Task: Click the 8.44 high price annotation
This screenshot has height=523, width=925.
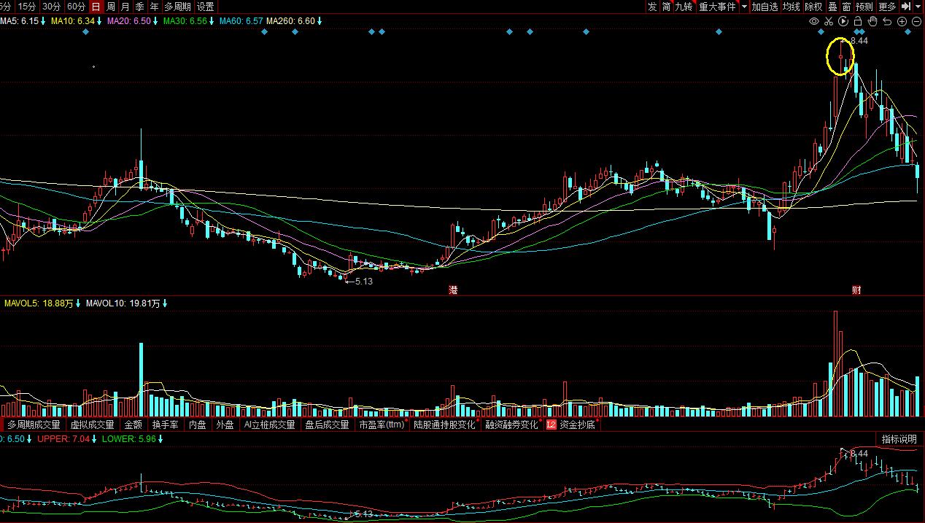Action: (x=859, y=42)
